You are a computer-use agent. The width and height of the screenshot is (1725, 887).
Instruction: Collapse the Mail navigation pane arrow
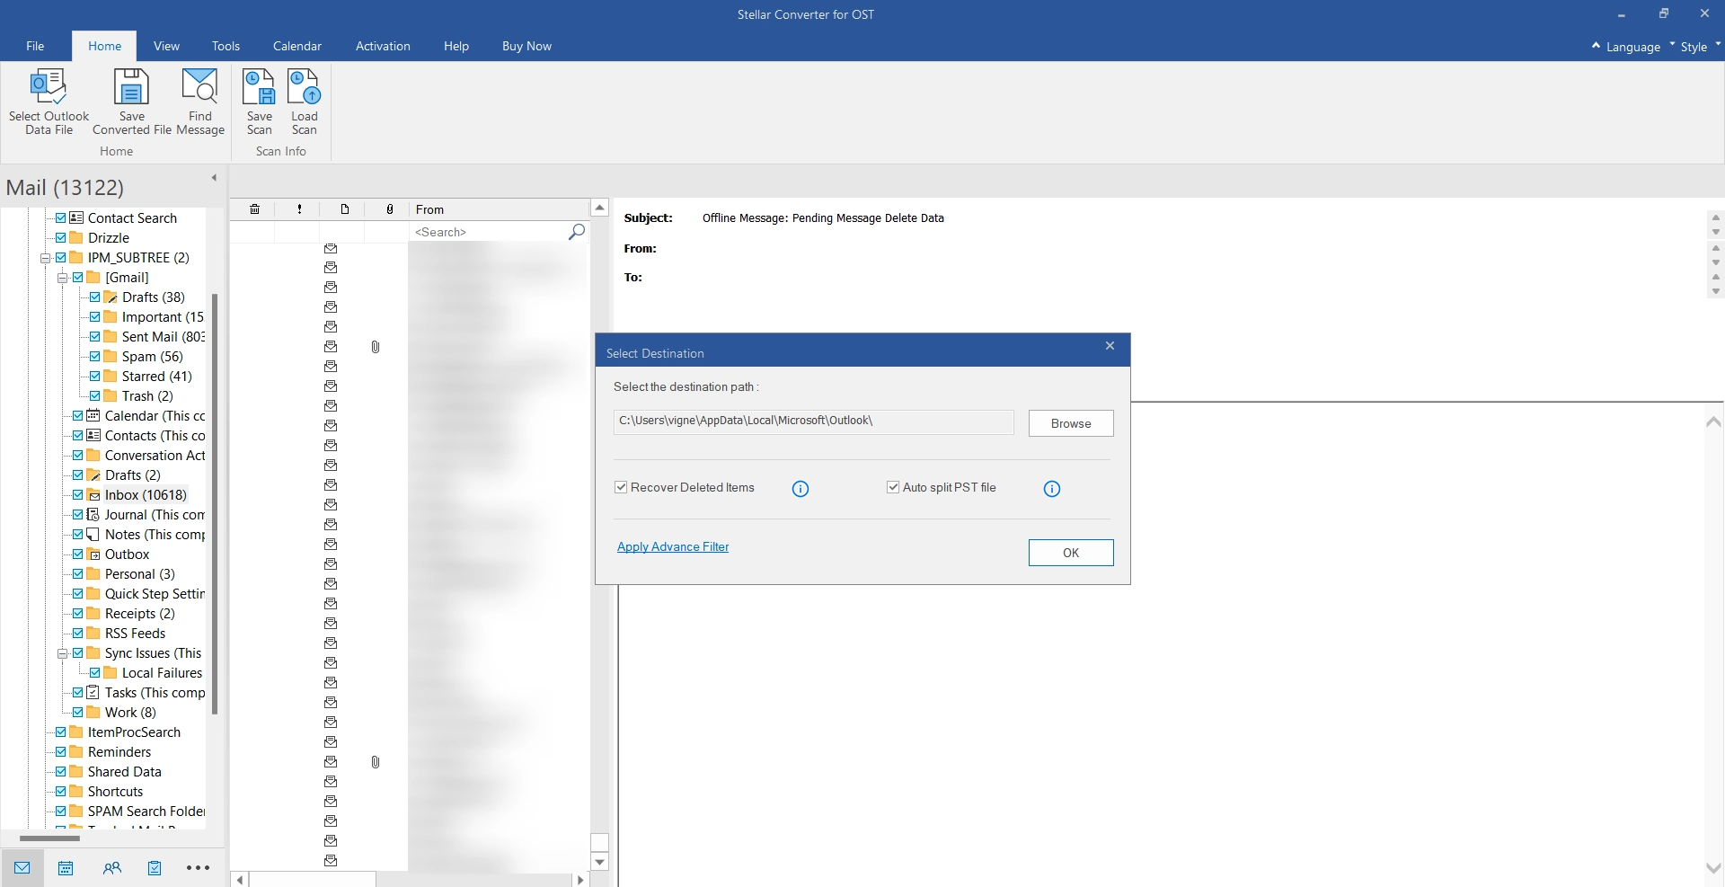point(214,177)
